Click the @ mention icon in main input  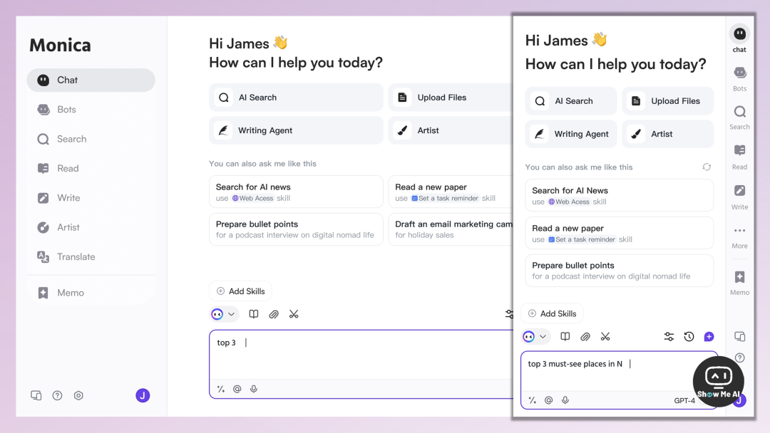click(237, 389)
